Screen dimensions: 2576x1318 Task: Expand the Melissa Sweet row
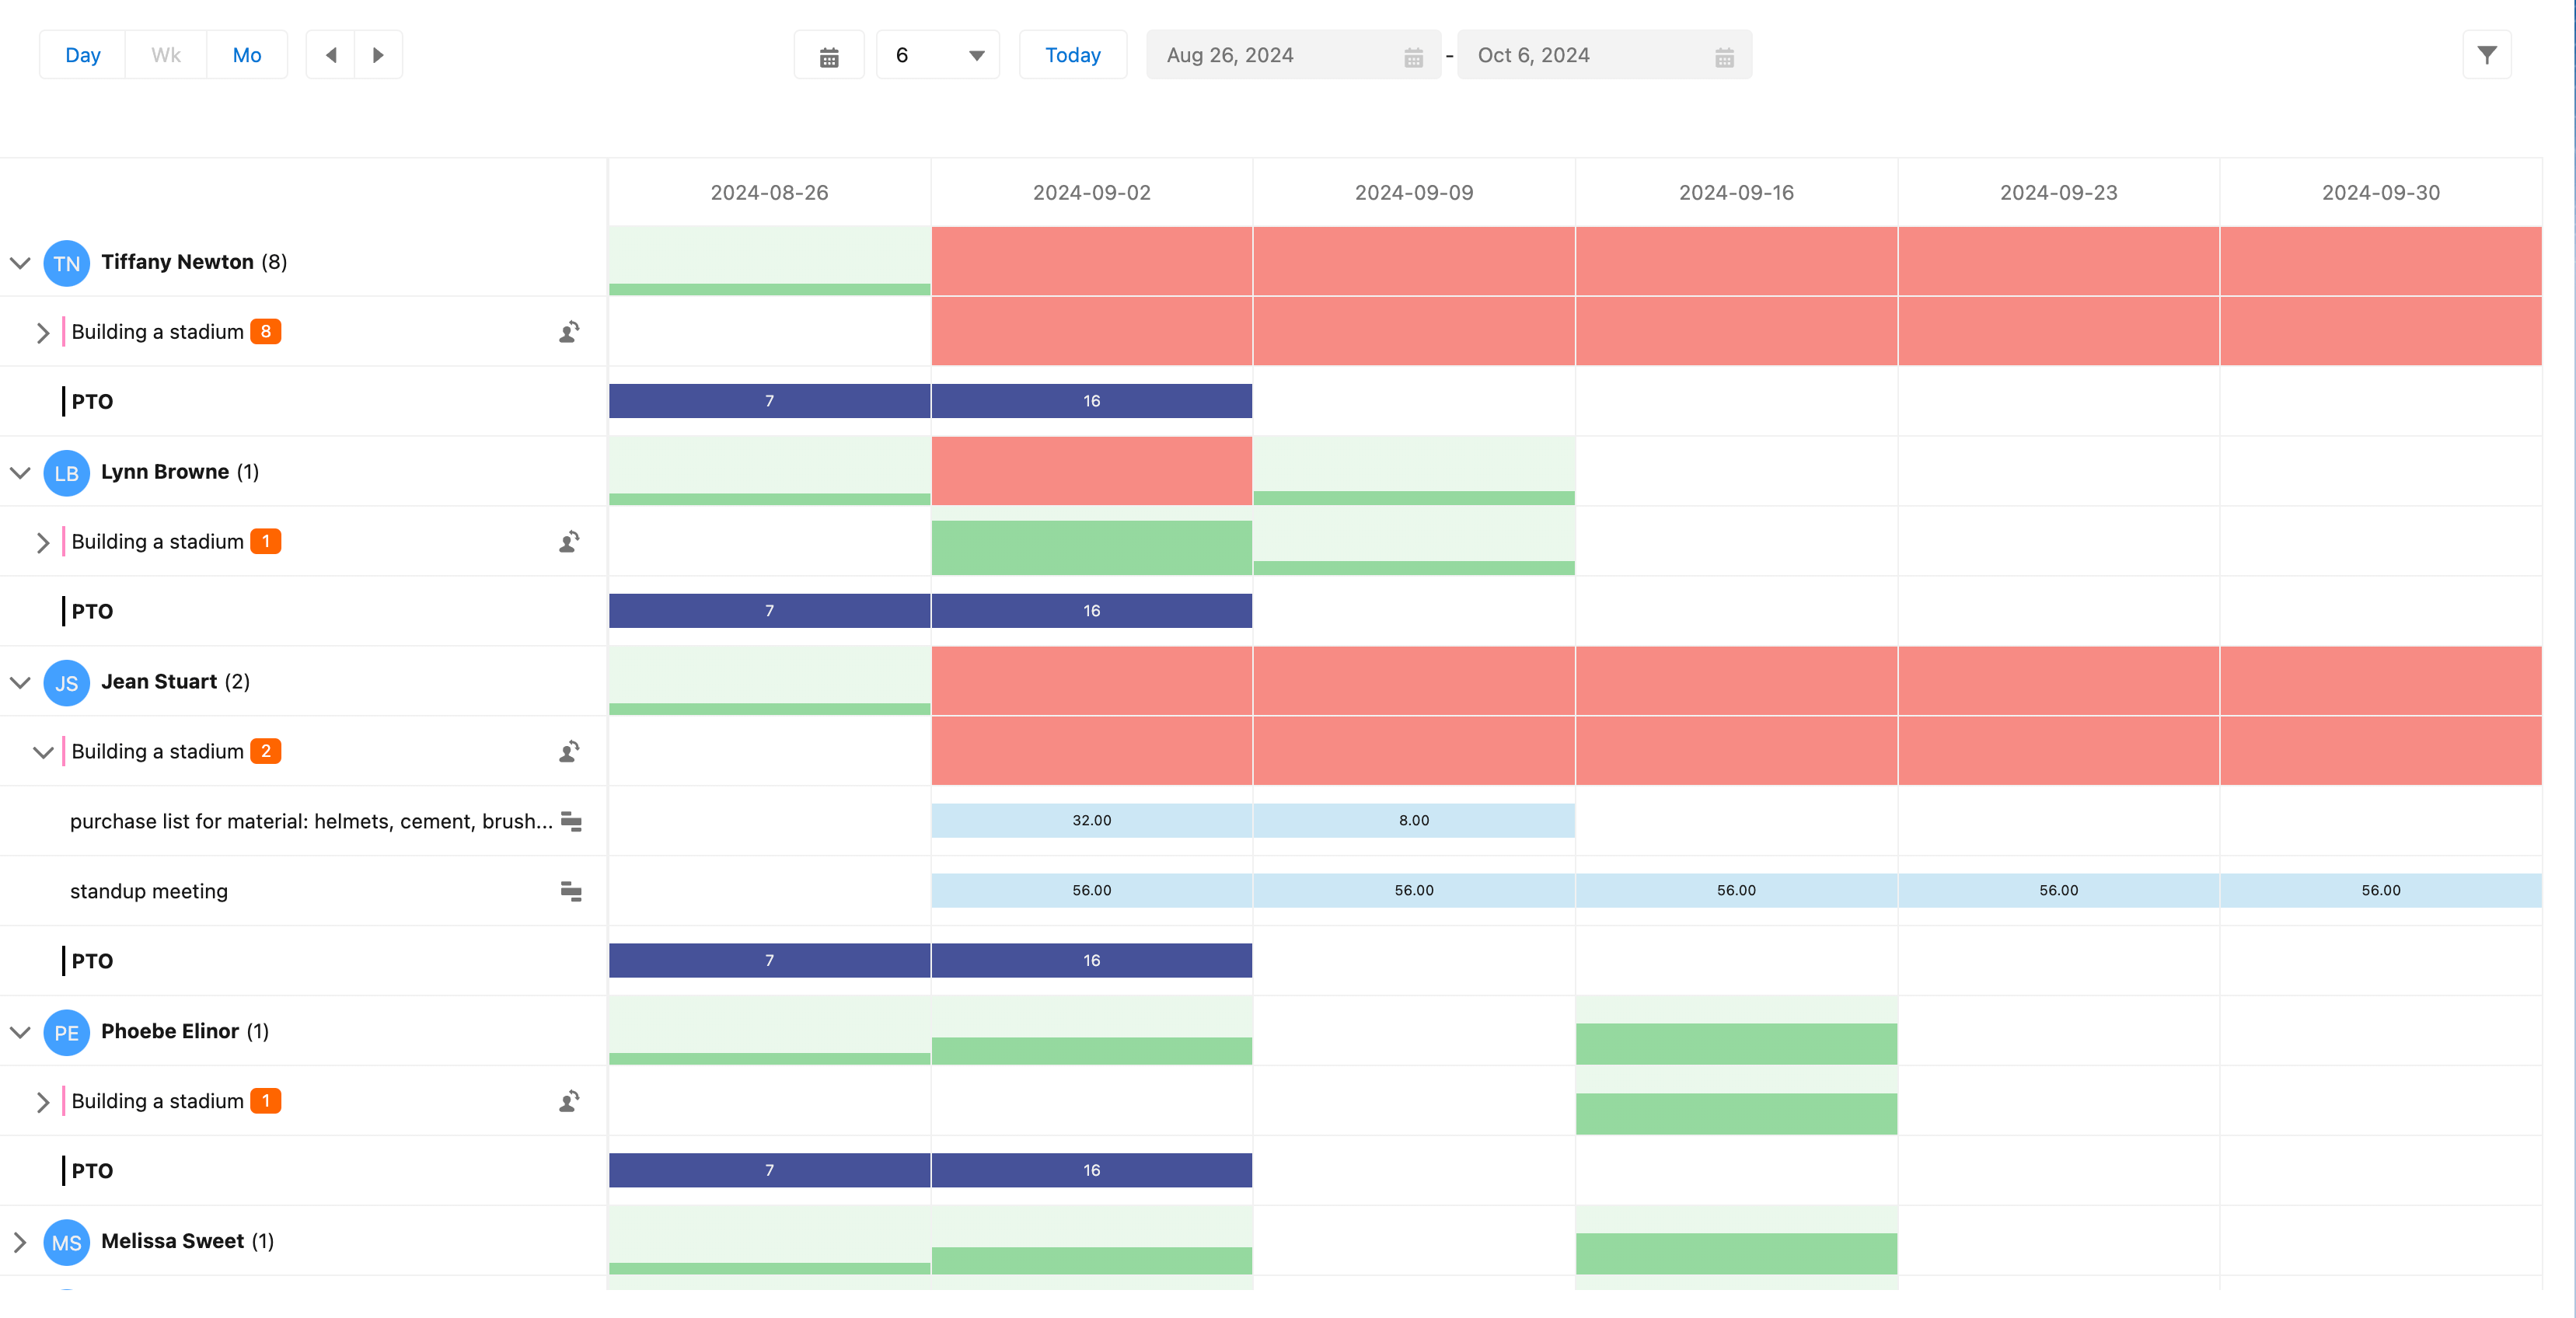20,1242
